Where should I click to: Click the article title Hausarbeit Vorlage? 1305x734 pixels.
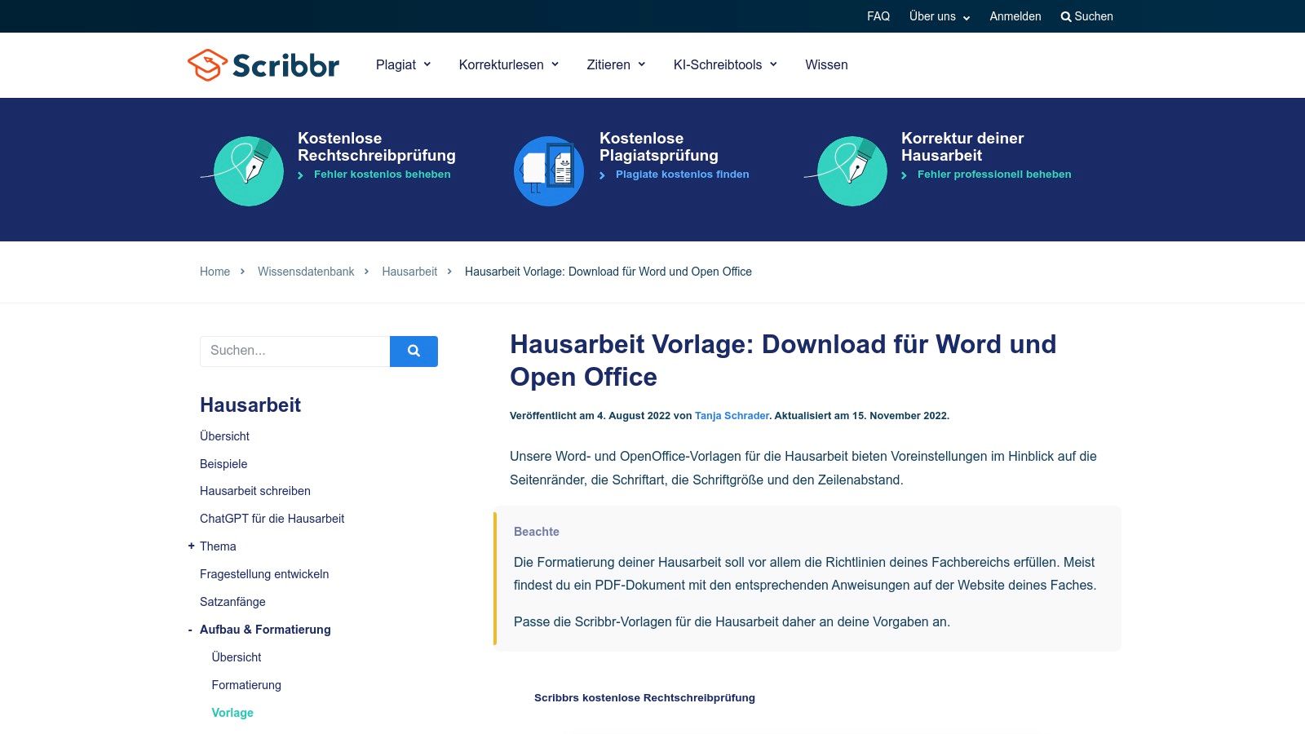(x=783, y=360)
